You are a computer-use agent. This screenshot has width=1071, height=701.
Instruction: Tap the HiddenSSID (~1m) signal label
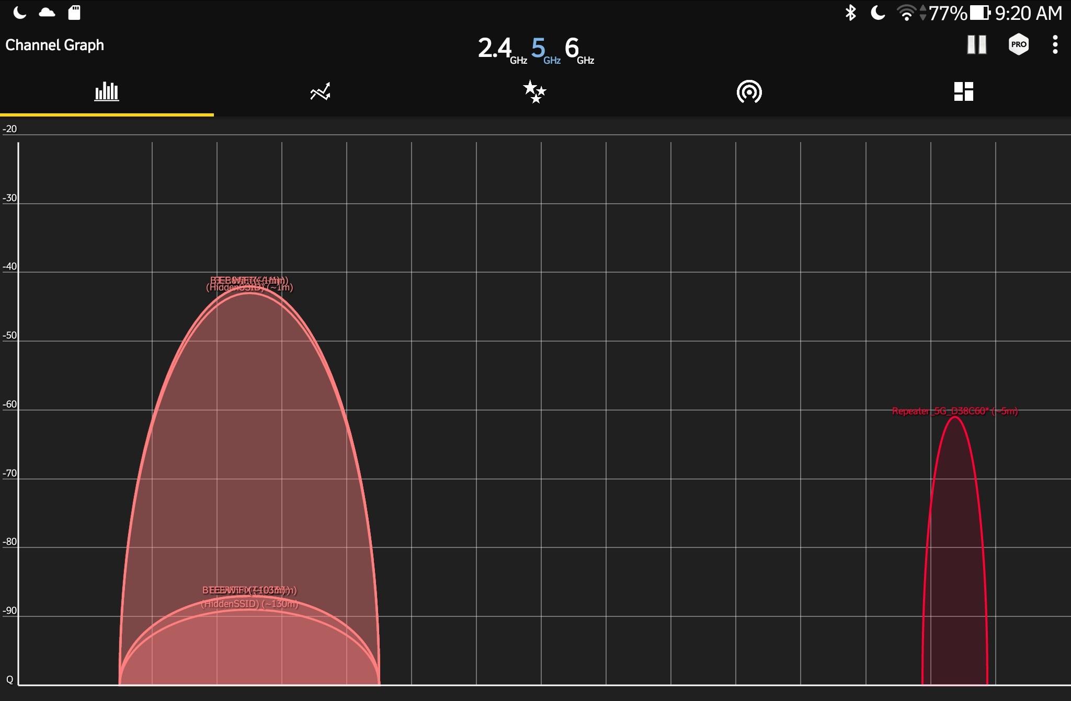[249, 288]
